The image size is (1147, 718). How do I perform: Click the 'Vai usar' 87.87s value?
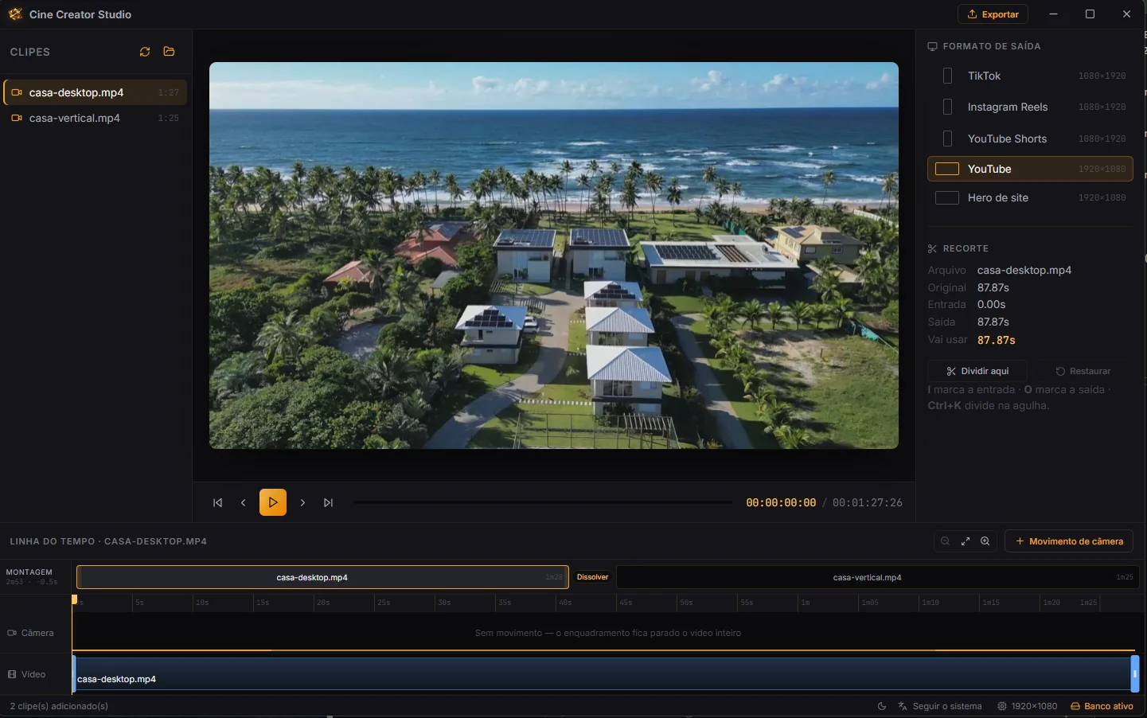click(x=997, y=340)
